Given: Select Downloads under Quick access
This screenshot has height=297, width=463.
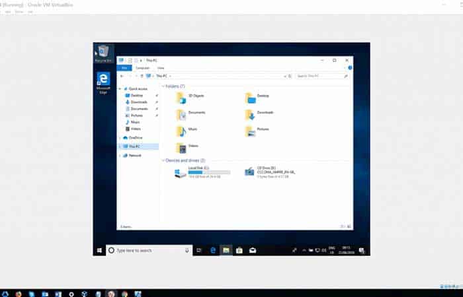Looking at the screenshot, I should point(140,102).
